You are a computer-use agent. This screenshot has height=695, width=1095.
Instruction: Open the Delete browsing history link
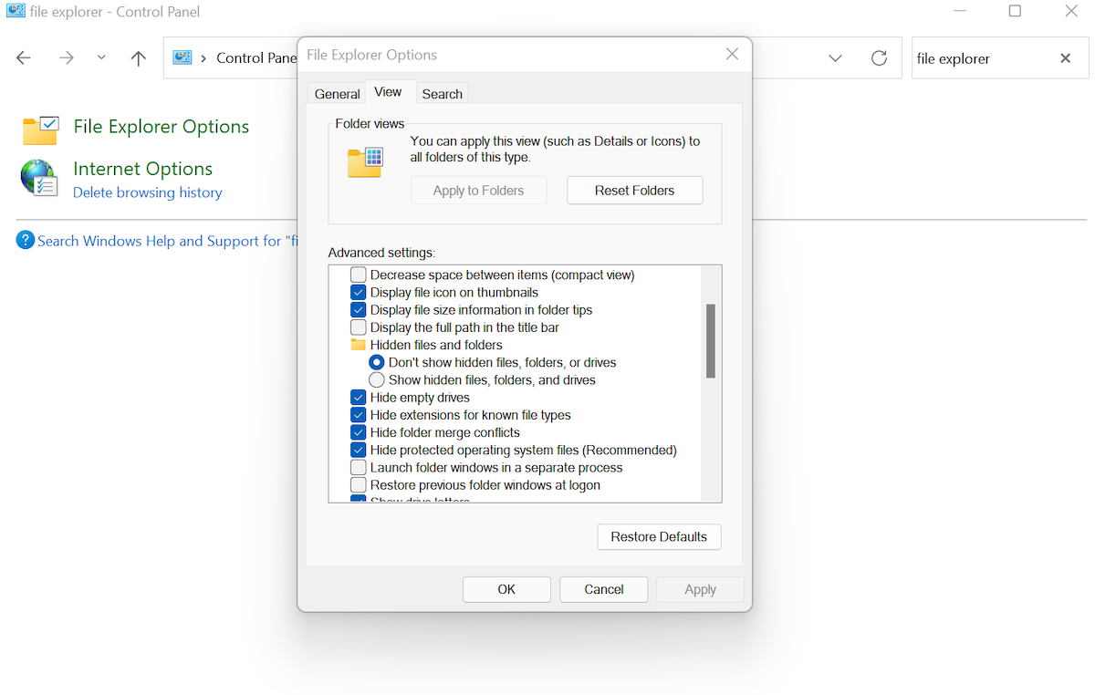pos(147,192)
